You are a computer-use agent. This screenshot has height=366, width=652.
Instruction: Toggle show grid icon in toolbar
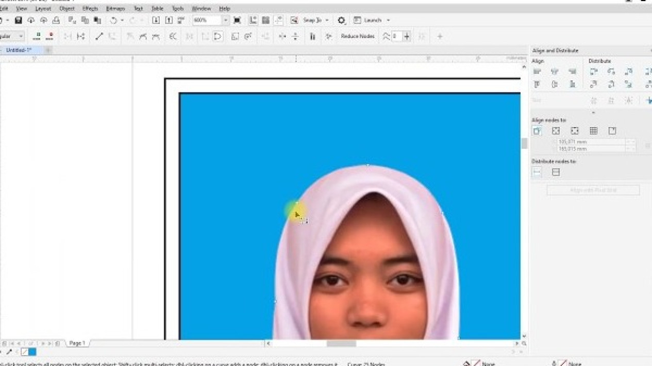[x=266, y=20]
